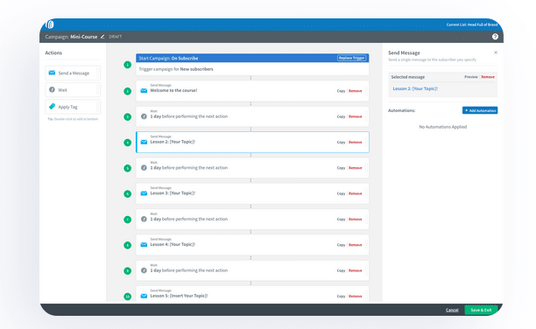
Task: Open the help question mark icon
Action: (x=495, y=37)
